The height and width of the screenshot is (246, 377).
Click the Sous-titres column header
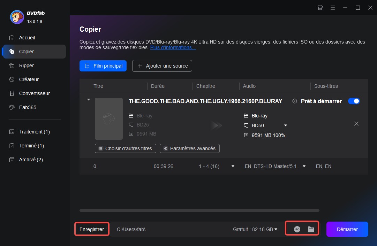coord(326,86)
